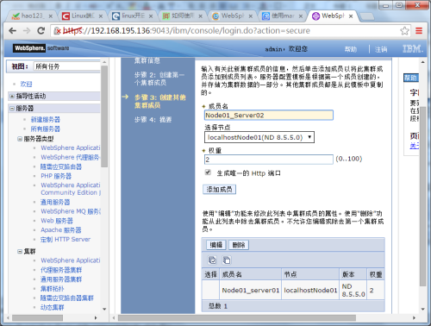Image resolution: width=431 pixels, height=326 pixels.
Task: Toggle generate unique Http ports checkbox
Action: 208,172
